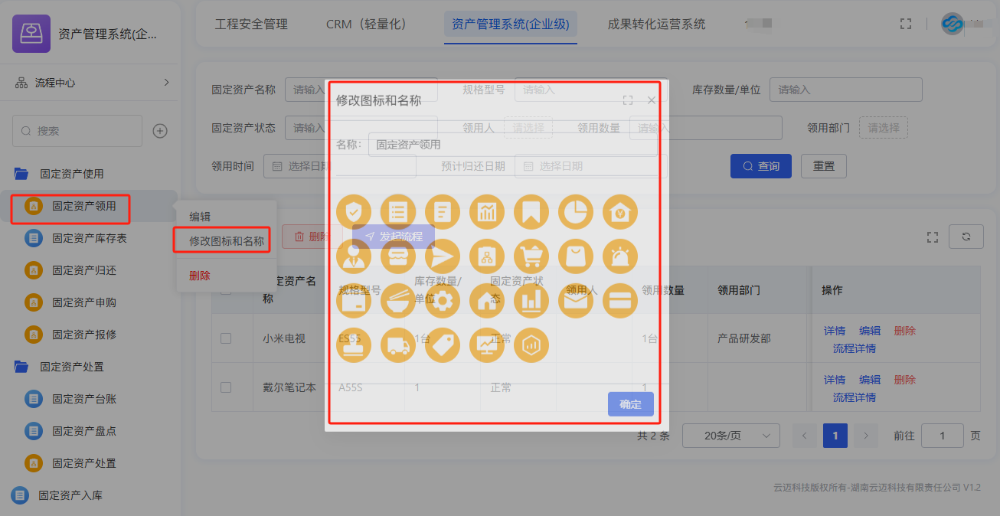The height and width of the screenshot is (516, 1000).
Task: Click the 确定 button in dialog
Action: tap(630, 404)
